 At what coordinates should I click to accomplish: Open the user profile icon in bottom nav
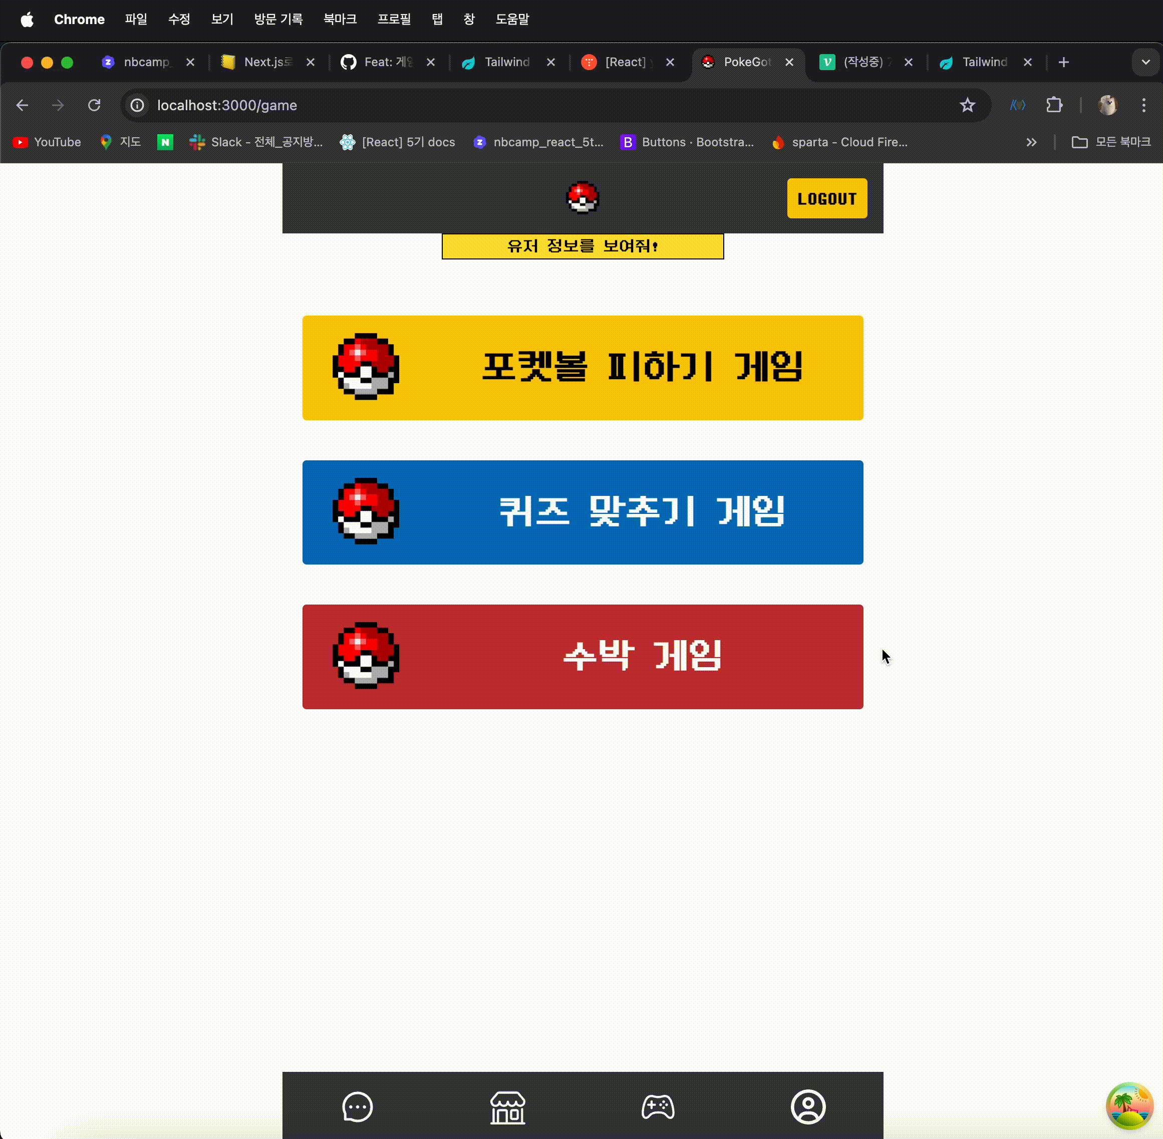807,1107
